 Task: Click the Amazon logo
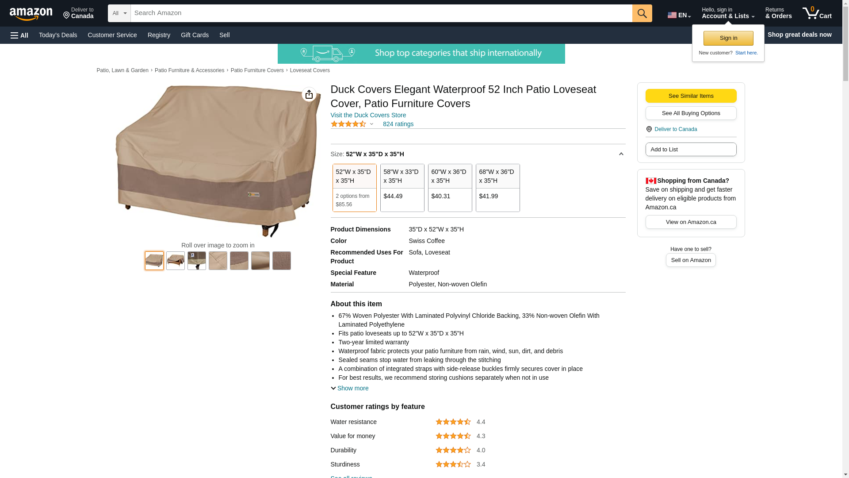pos(31,14)
